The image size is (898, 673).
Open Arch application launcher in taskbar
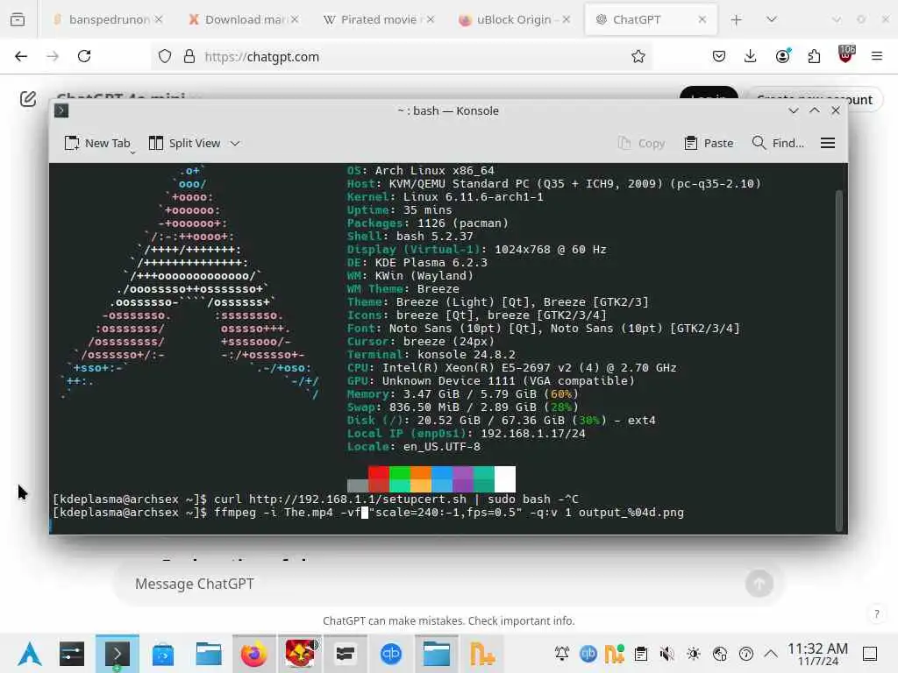(x=29, y=654)
